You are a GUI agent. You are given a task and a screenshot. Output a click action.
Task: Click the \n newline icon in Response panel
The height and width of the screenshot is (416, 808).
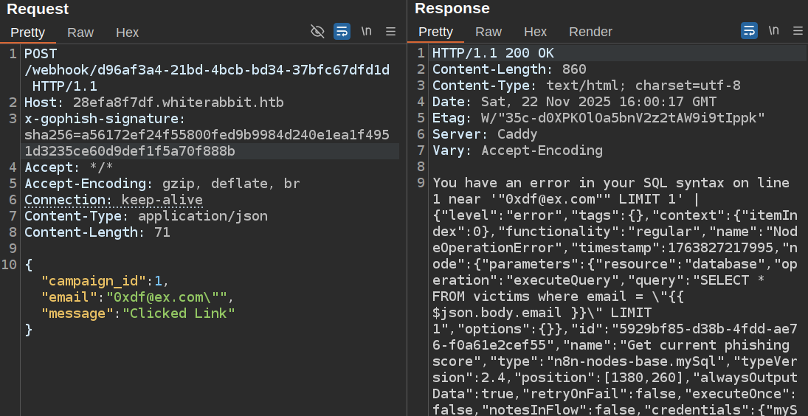pyautogui.click(x=773, y=31)
